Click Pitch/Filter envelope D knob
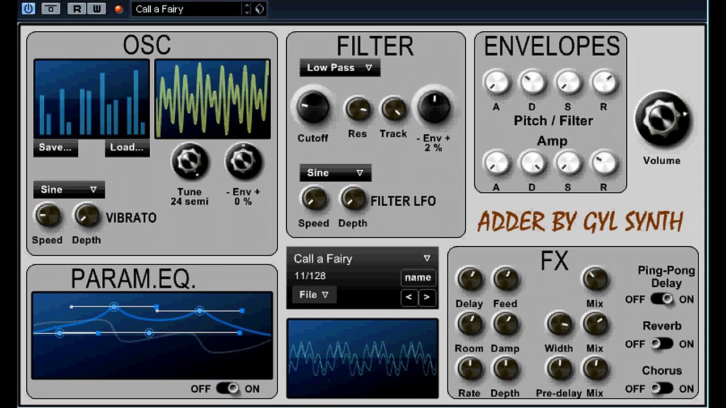This screenshot has height=408, width=726. point(532,83)
